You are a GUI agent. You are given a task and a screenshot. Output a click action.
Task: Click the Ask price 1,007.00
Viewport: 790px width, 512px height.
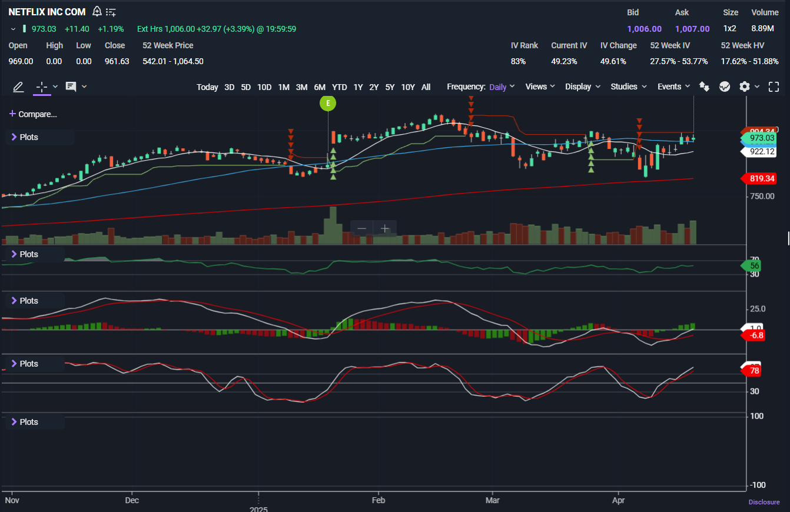coord(692,29)
